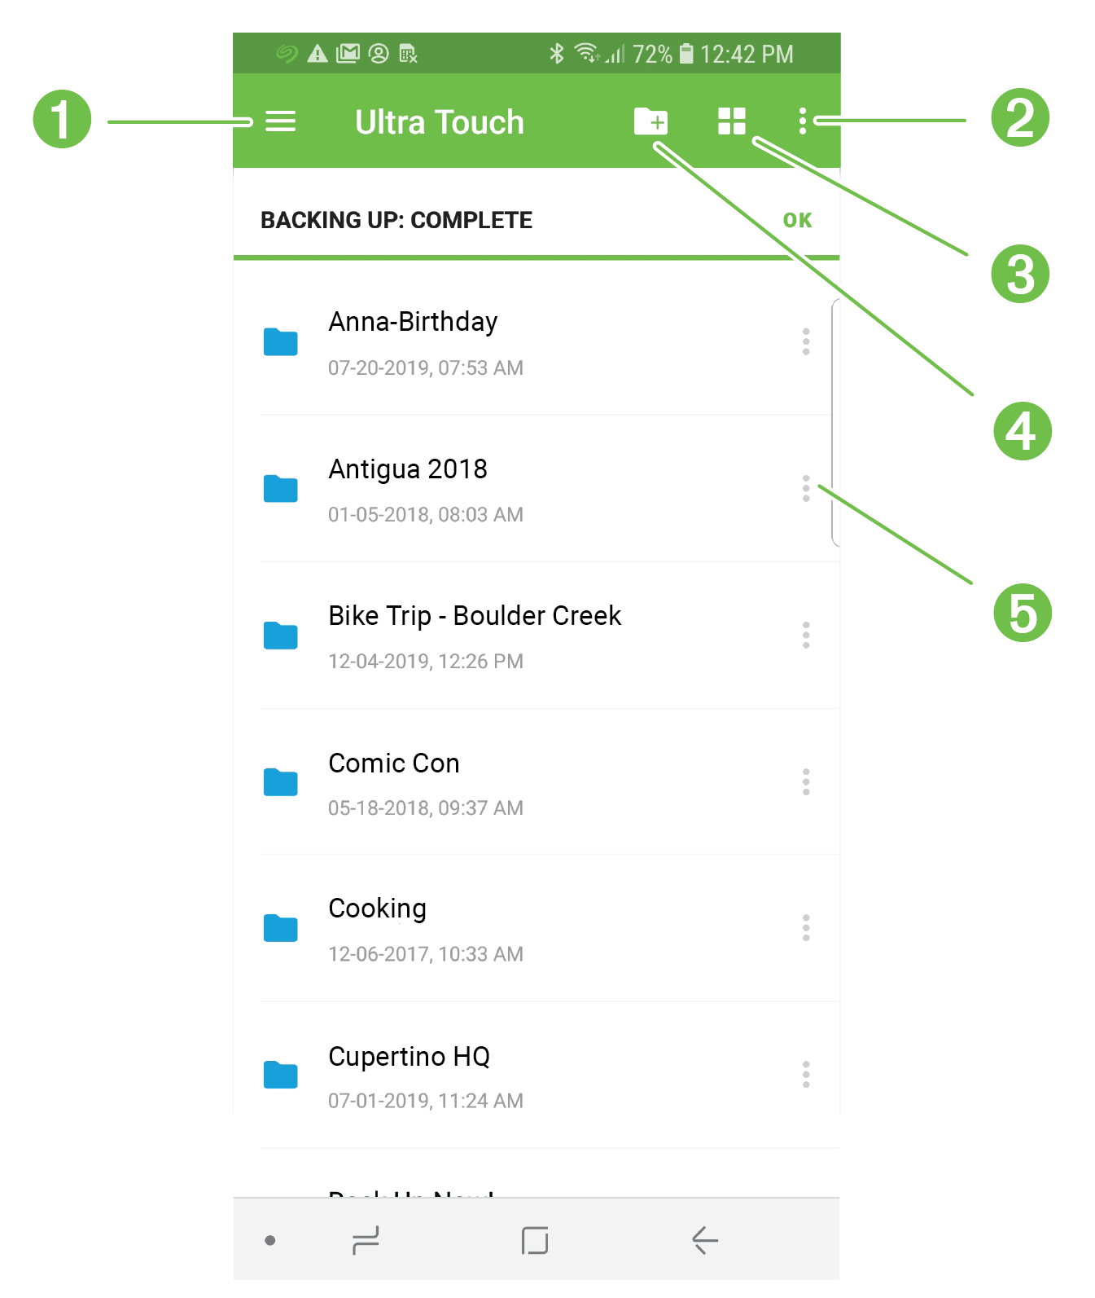Viewport: 1095px width, 1298px height.
Task: Tap the Android home button
Action: click(x=535, y=1240)
